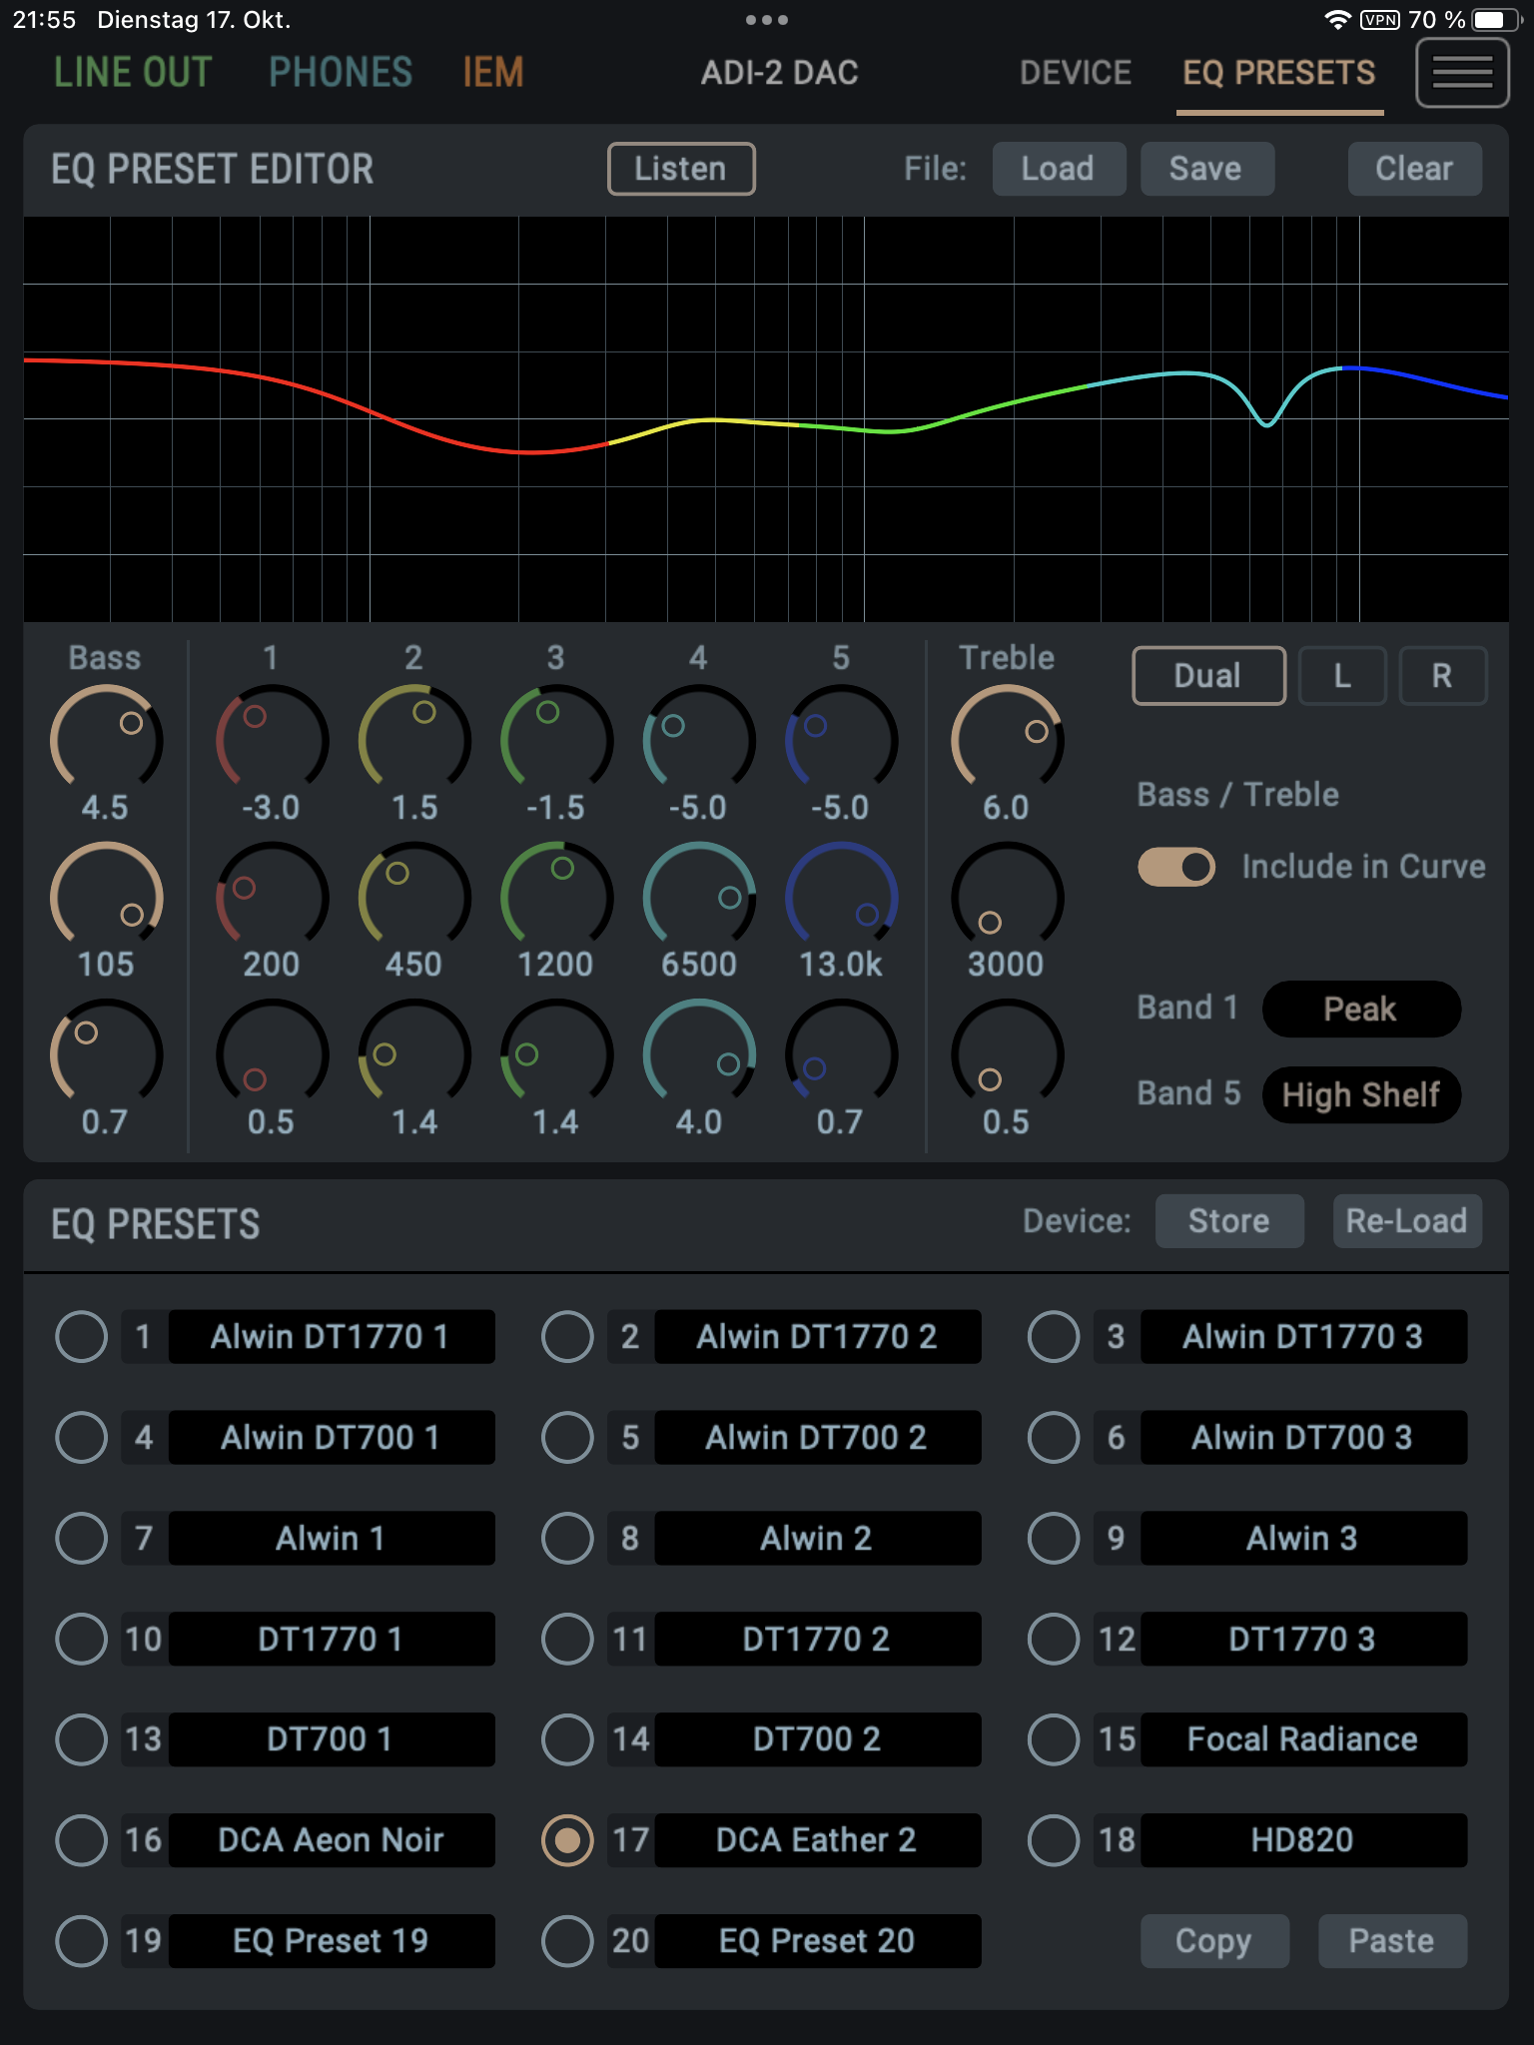
Task: Copy the selected EQ preset
Action: pos(1214,1941)
